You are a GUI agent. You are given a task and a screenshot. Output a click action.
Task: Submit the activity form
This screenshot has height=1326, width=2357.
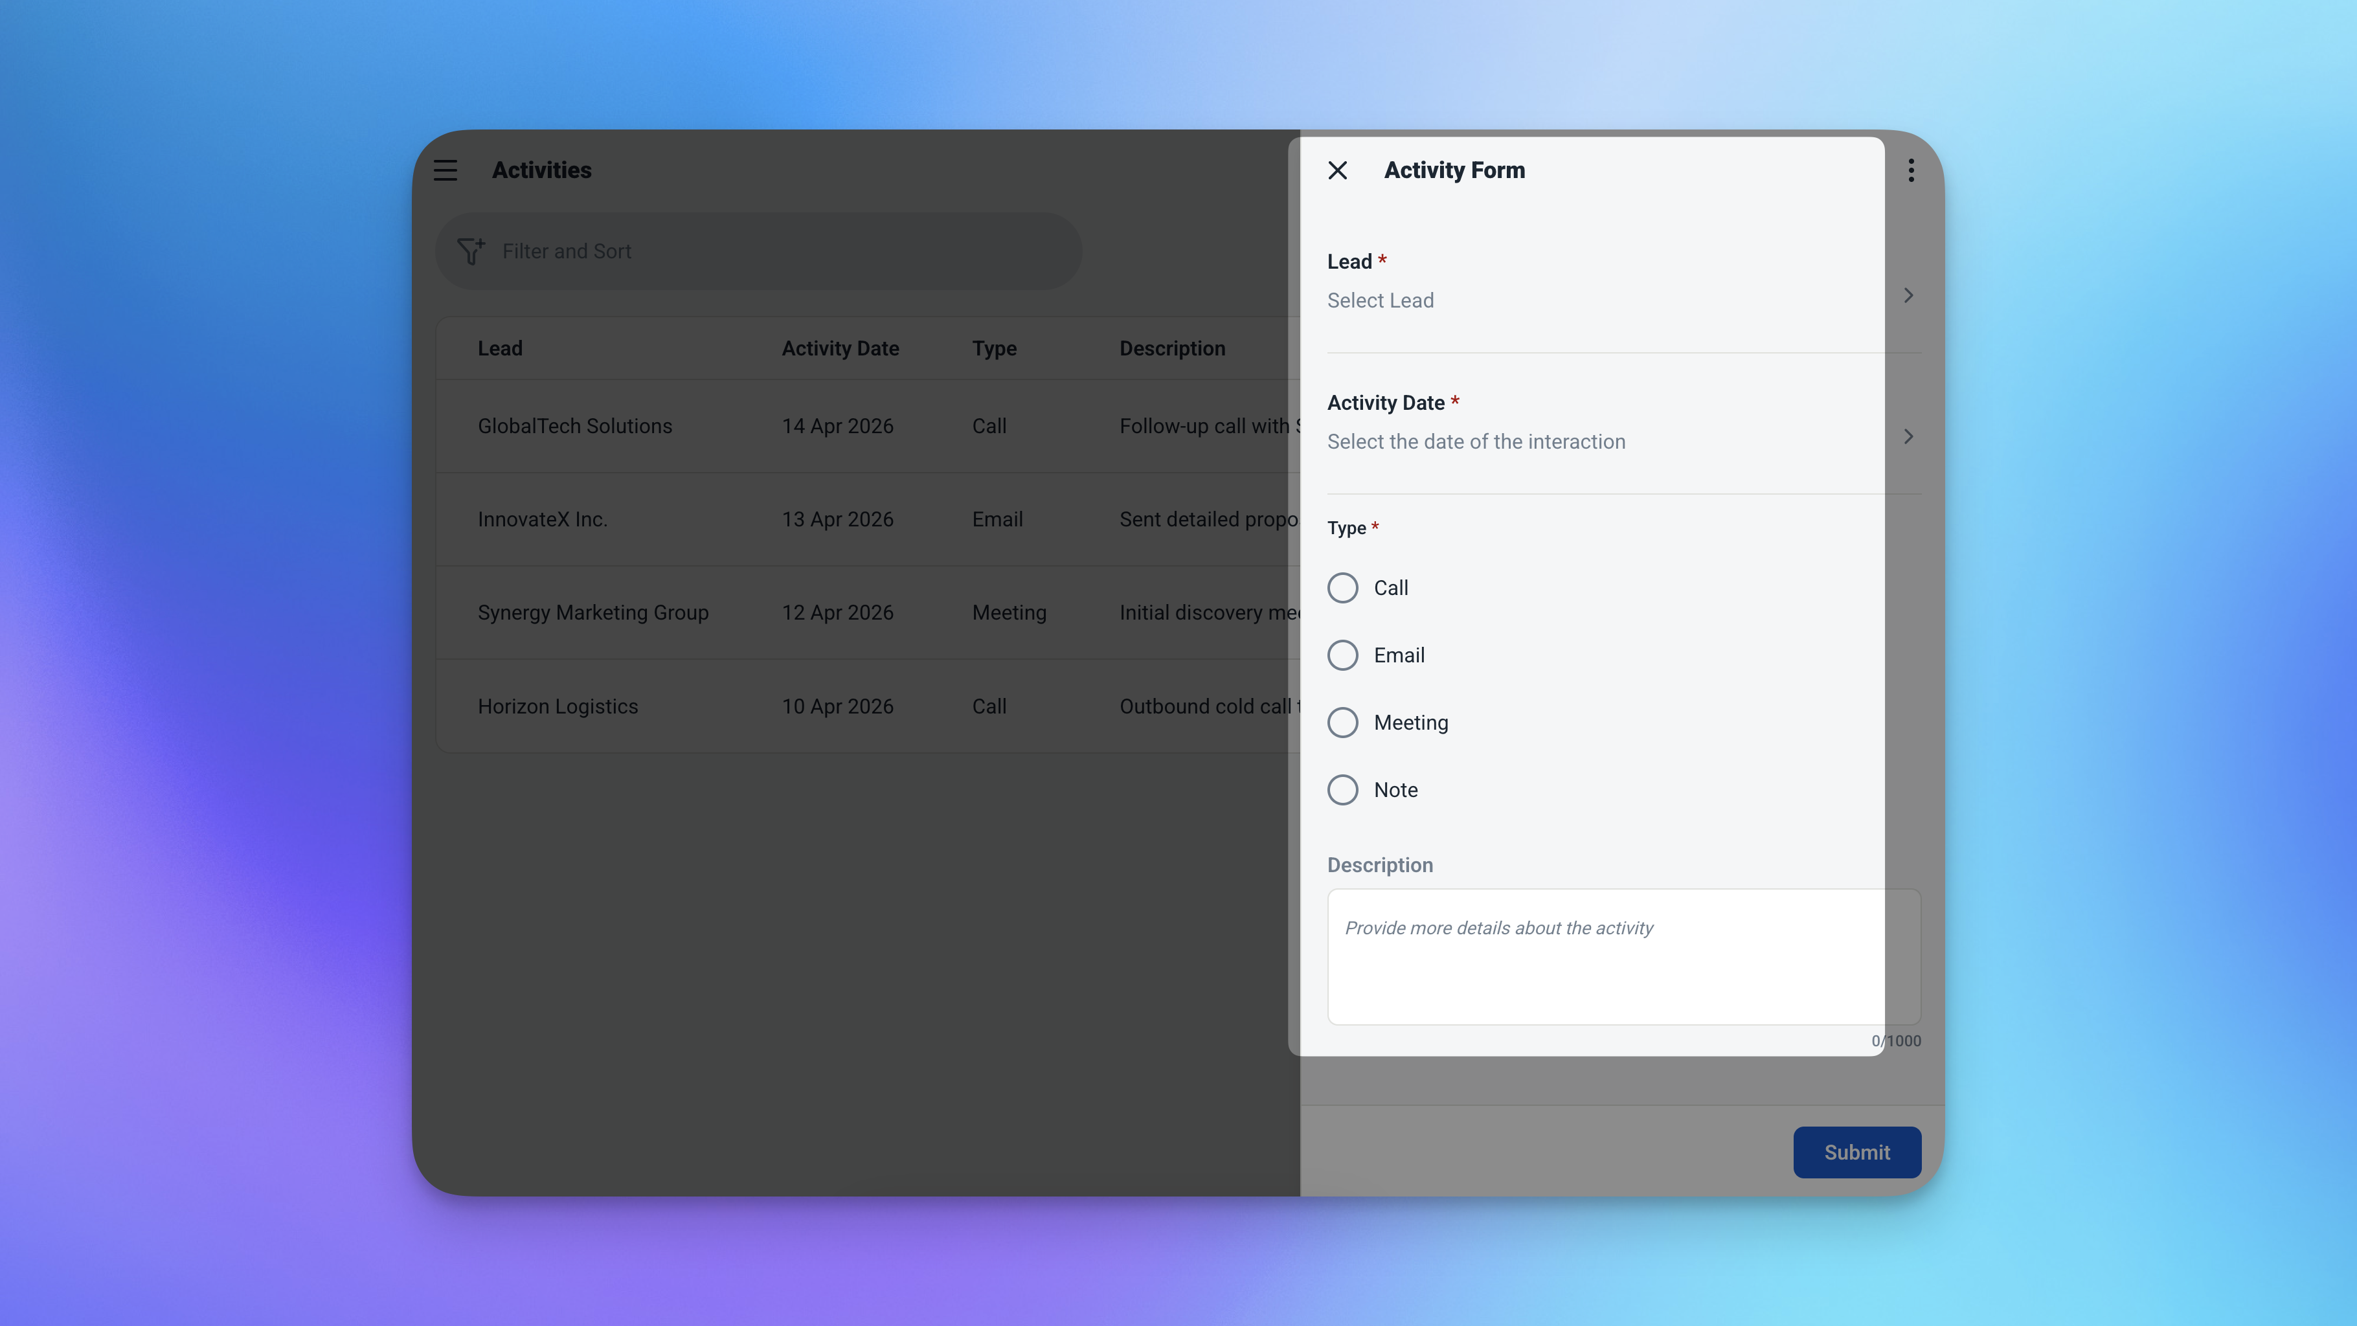click(x=1856, y=1152)
